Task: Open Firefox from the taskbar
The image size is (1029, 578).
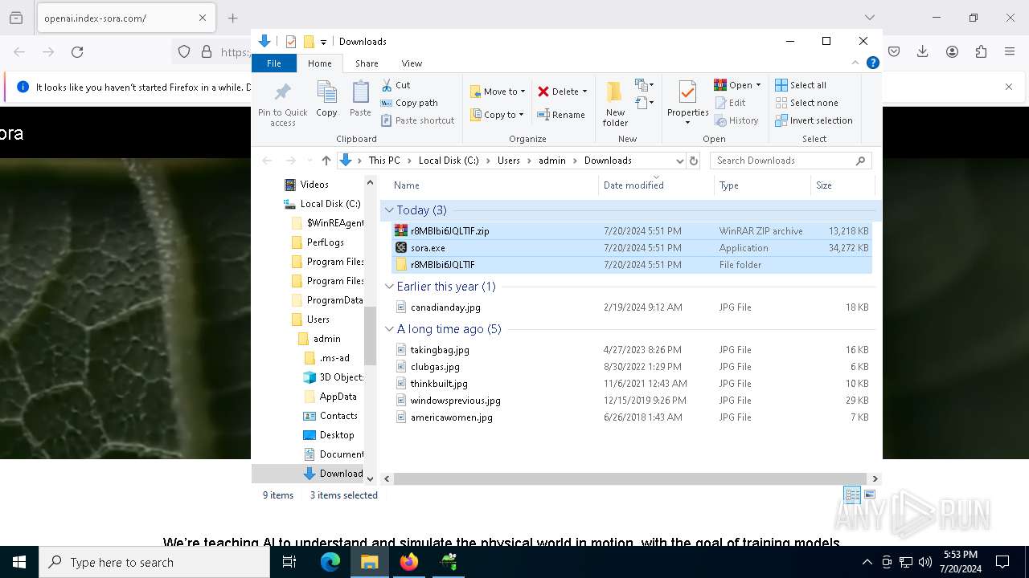Action: (408, 562)
